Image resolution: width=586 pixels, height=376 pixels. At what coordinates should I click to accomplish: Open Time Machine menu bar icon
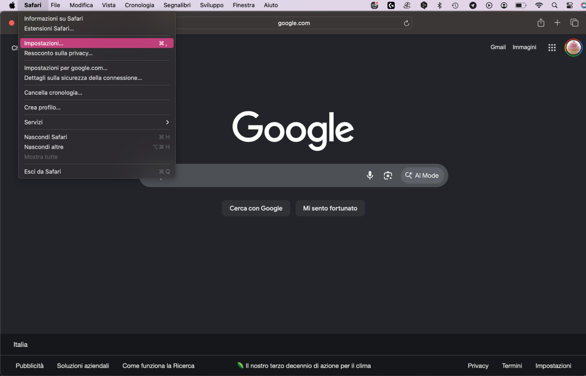(455, 5)
